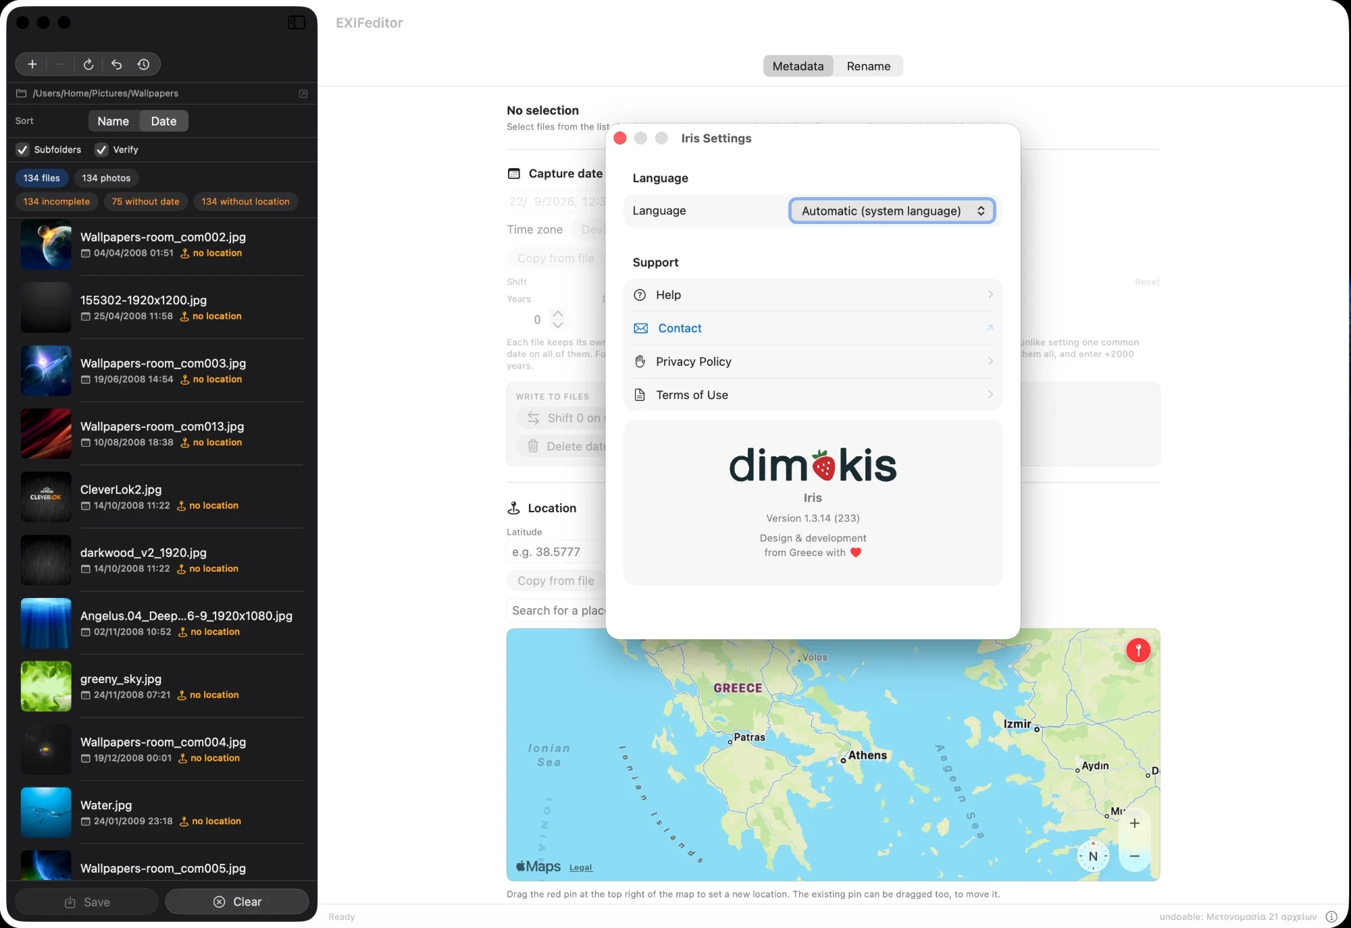
Task: Toggle the Subfolders checkbox
Action: 22,150
